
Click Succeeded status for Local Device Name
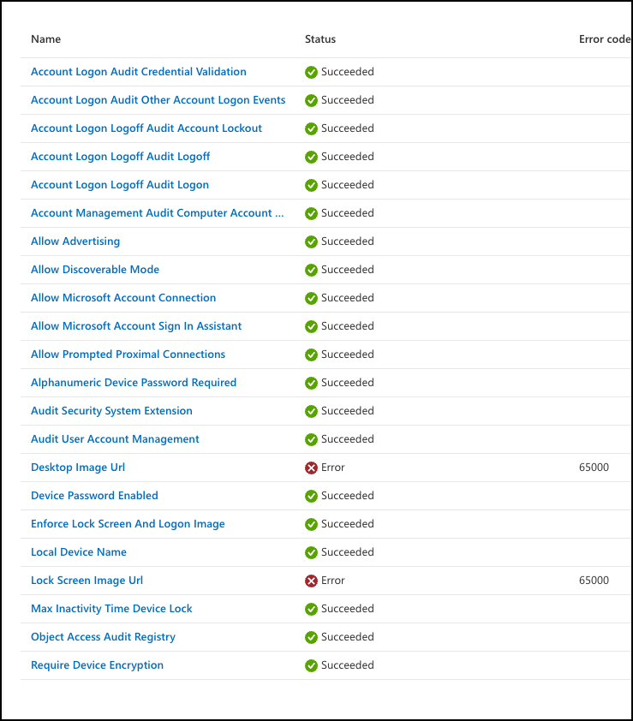tap(347, 552)
